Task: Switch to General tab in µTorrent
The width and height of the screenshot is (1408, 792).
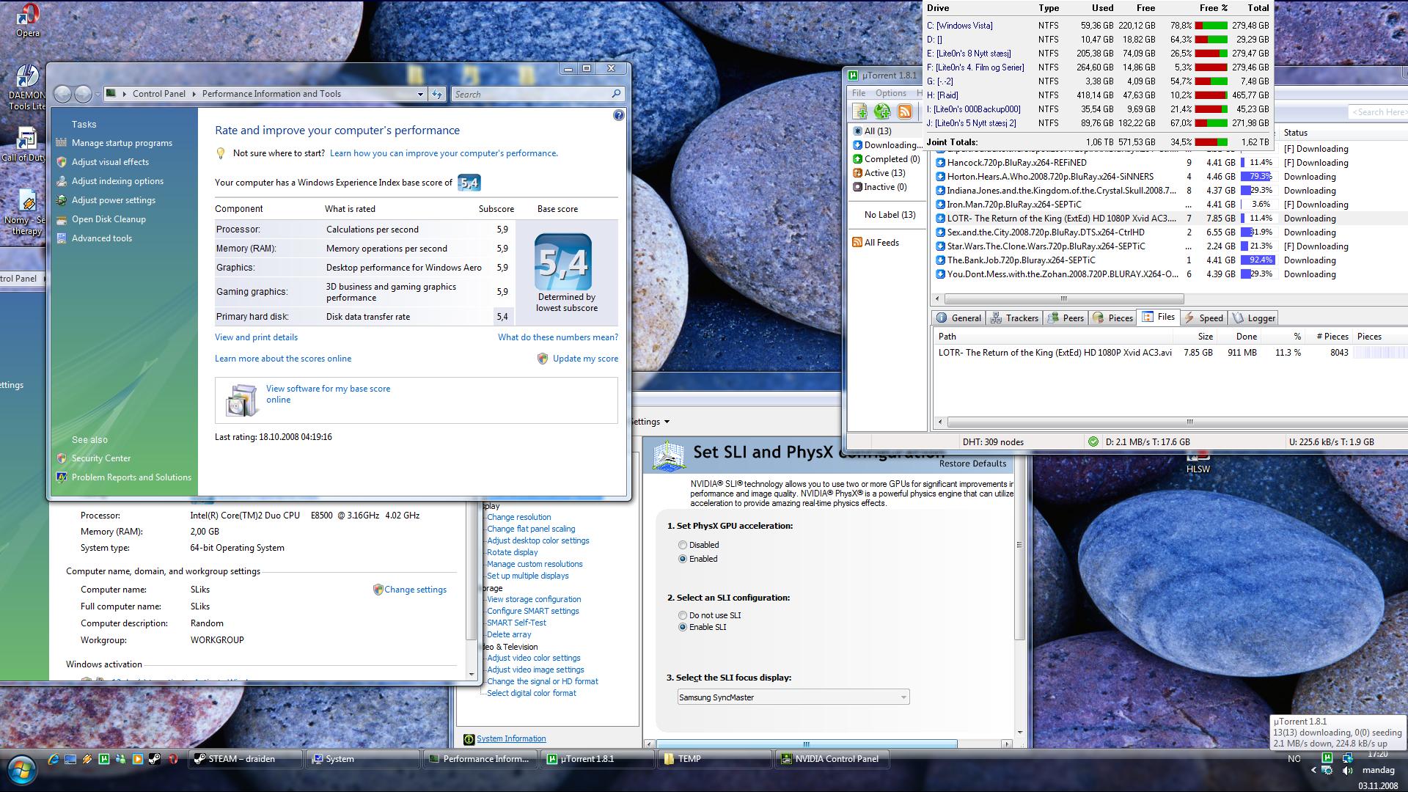Action: click(959, 318)
